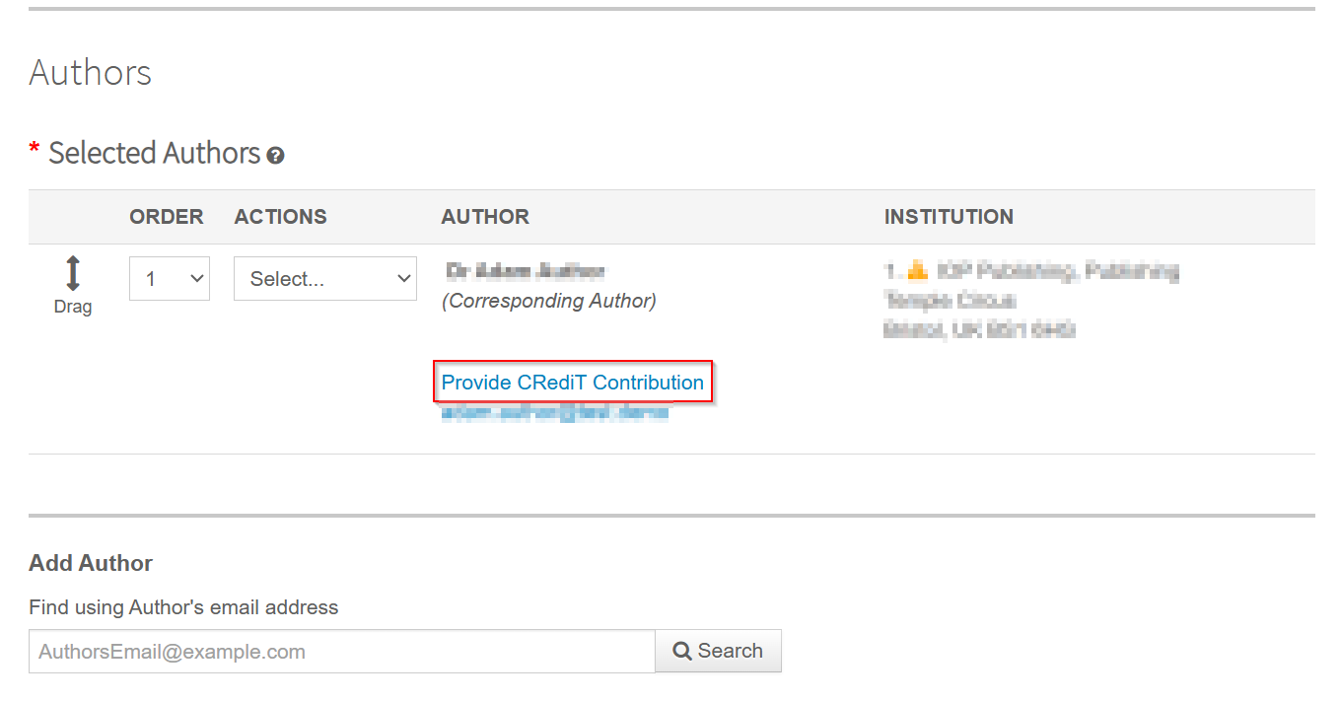Click the orange warning icon beside institution
1340x702 pixels.
click(x=917, y=270)
